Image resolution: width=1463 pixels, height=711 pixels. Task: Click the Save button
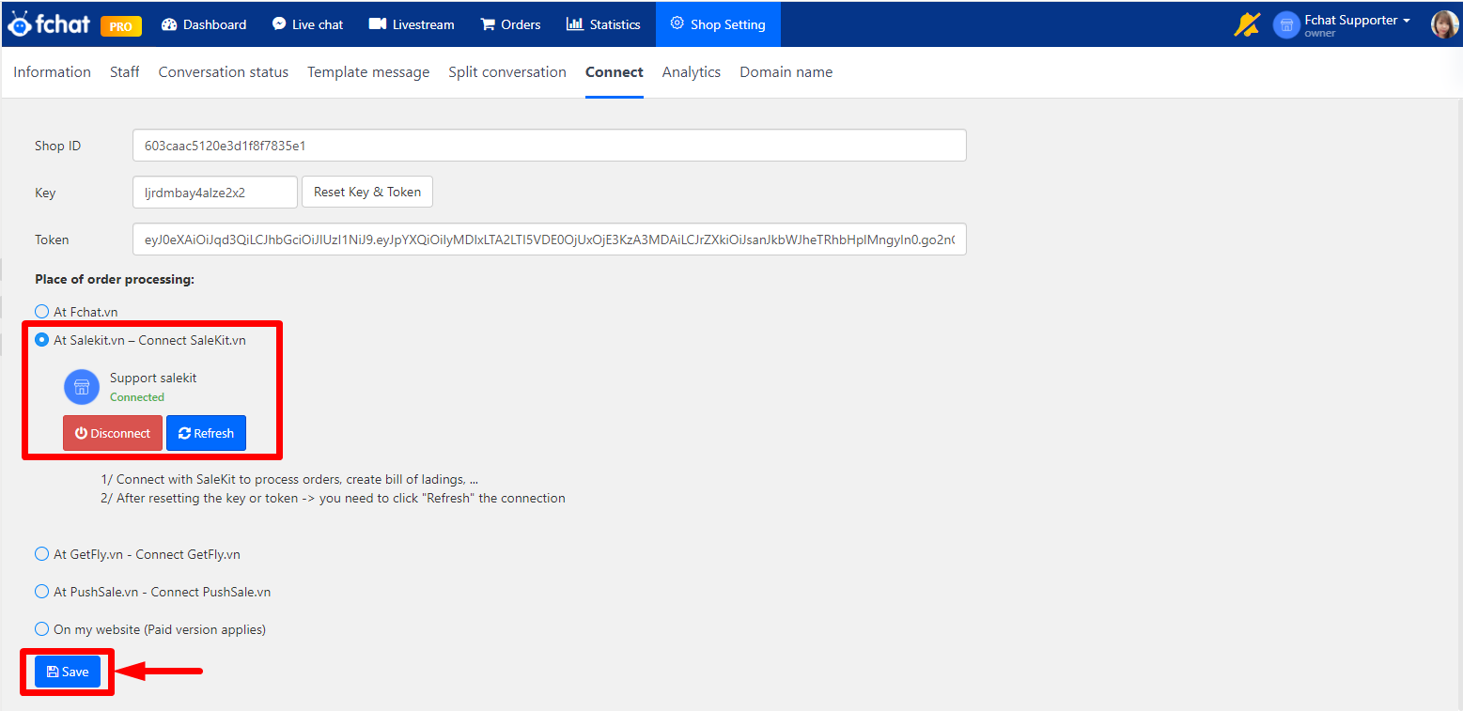point(68,672)
